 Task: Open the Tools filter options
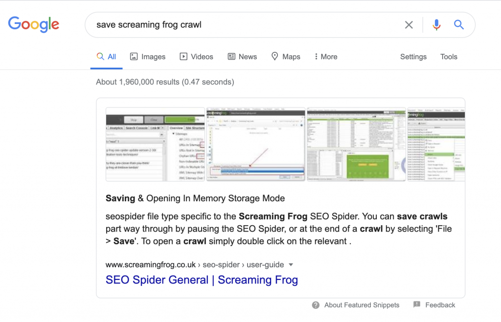(x=449, y=57)
